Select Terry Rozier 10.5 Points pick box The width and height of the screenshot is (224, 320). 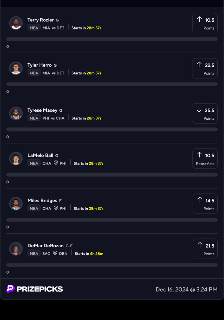coord(205,23)
